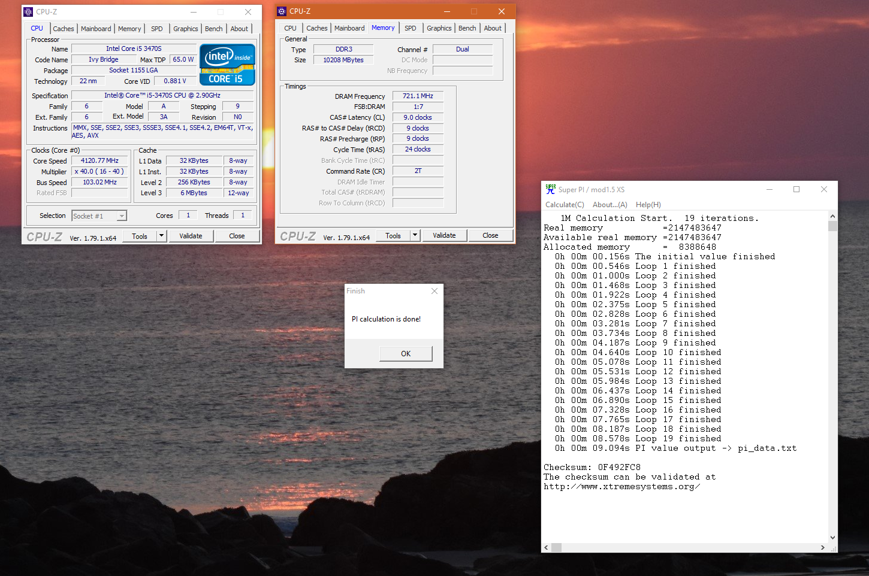
Task: Open Mainboard tab in left CPU-Z window
Action: [x=96, y=29]
